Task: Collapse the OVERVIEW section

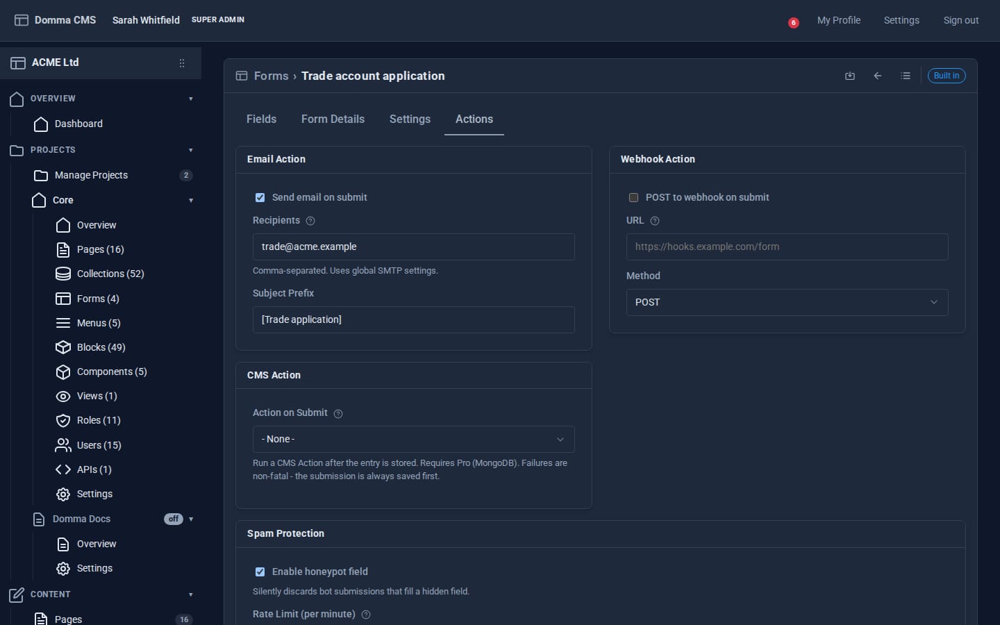Action: tap(191, 99)
